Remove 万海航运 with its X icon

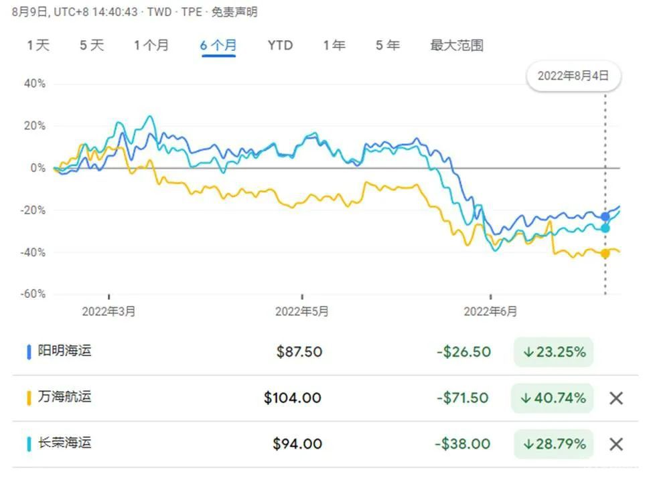tap(616, 398)
